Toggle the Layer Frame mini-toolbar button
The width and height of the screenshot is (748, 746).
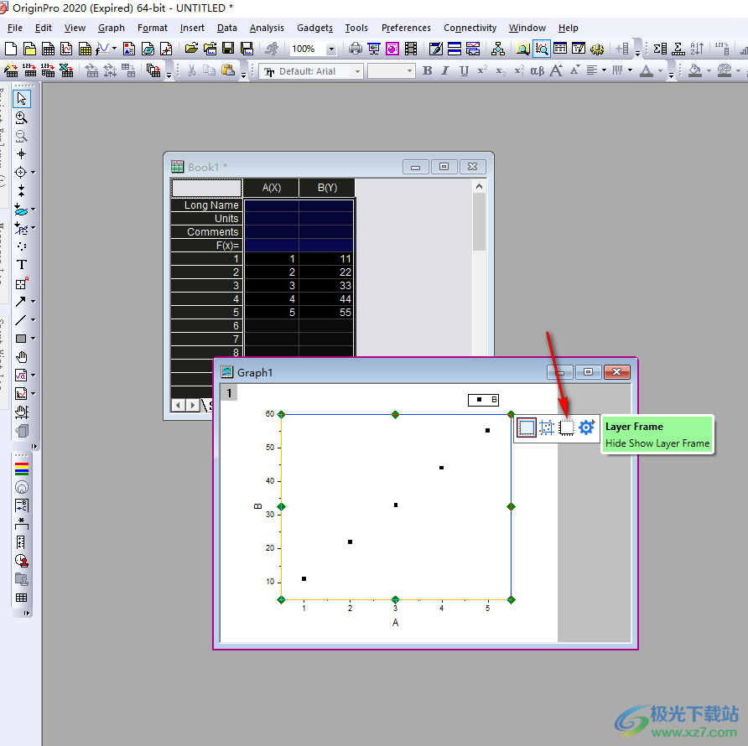pyautogui.click(x=566, y=427)
